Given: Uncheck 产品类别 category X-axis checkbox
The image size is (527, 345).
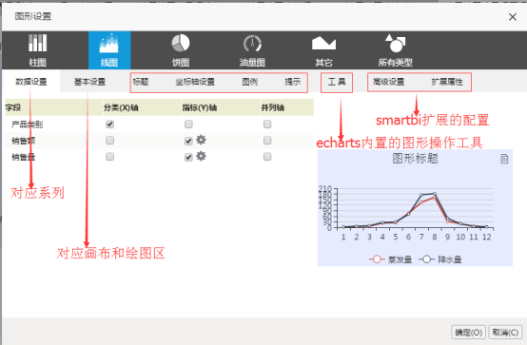Looking at the screenshot, I should point(109,125).
